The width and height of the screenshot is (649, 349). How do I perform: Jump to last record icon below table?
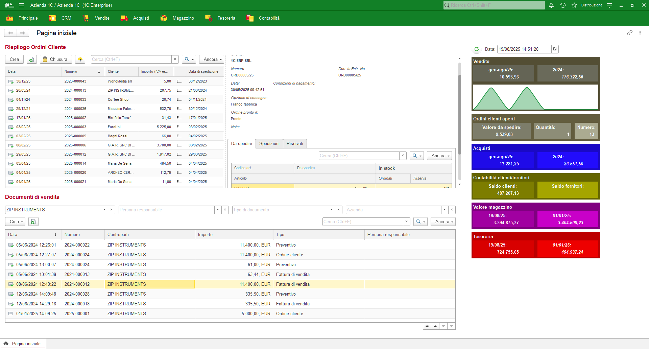[x=451, y=326]
